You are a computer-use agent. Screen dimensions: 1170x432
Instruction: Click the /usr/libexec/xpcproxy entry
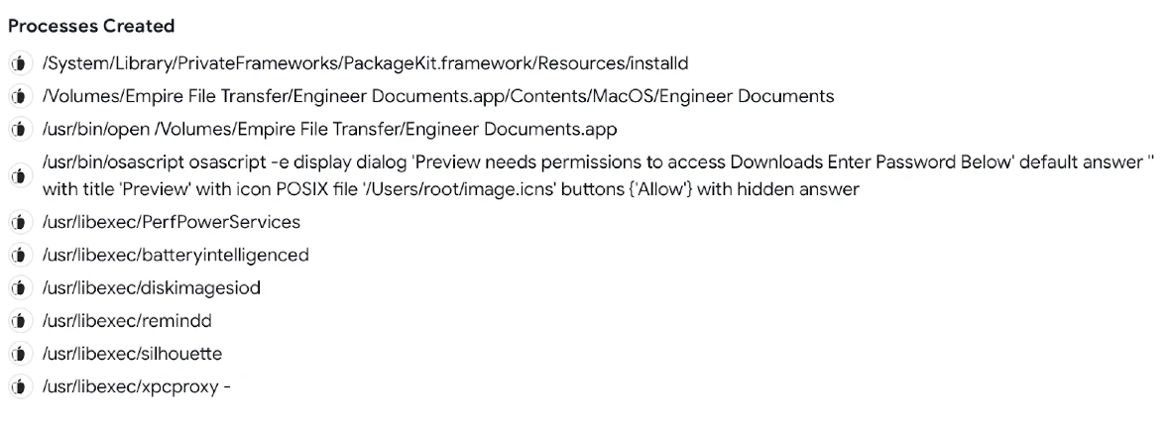(x=136, y=386)
